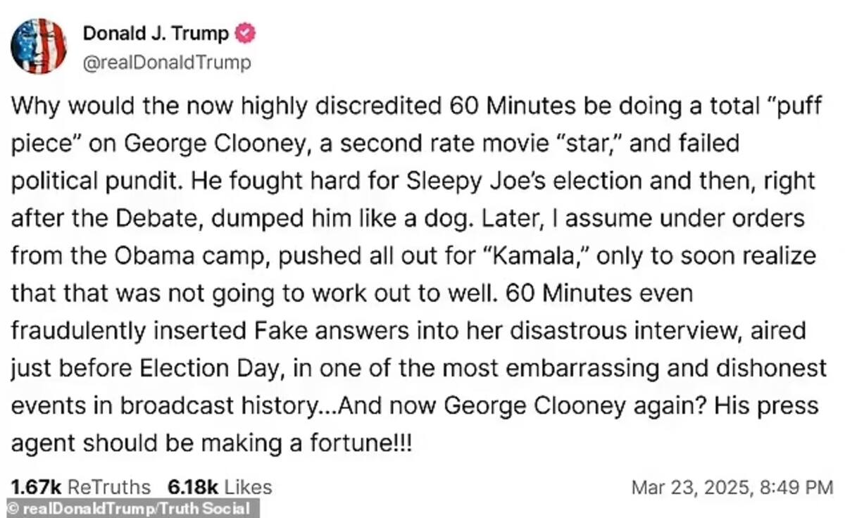This screenshot has height=518, width=845.
Task: Click the Mar 23, 2025 timestamp
Action: (732, 487)
